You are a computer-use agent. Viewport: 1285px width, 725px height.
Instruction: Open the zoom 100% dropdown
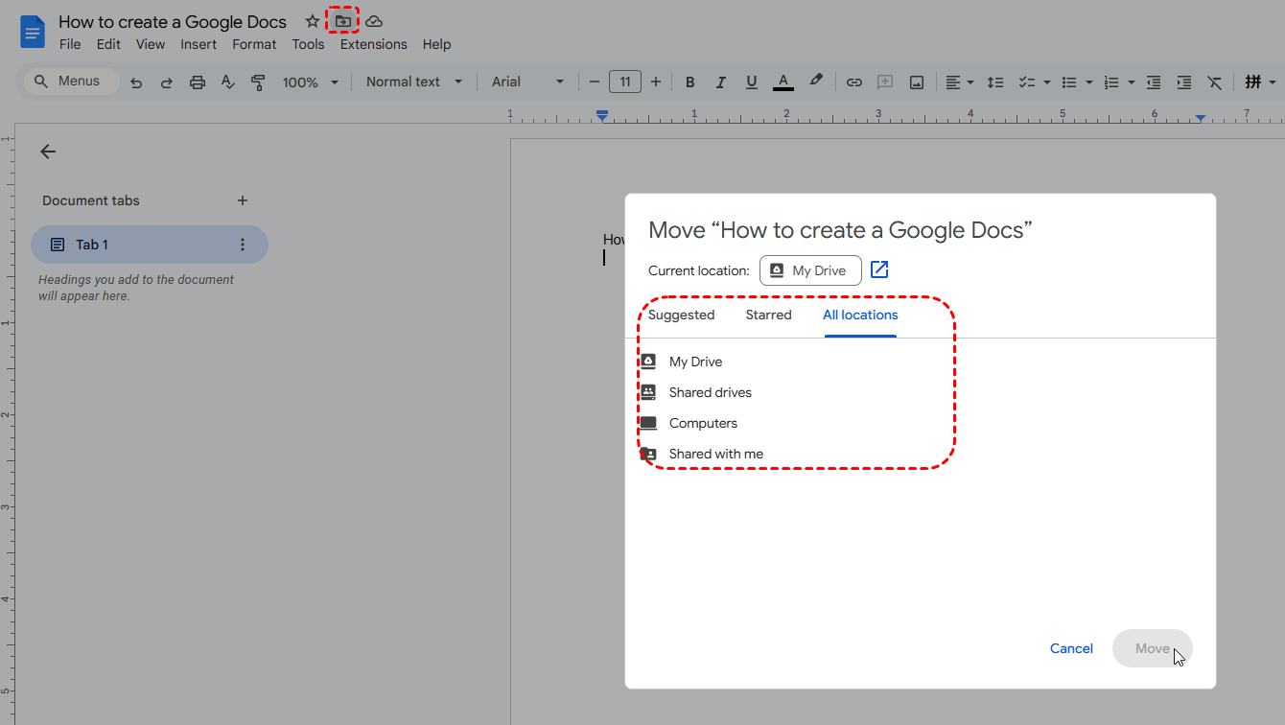pos(310,82)
